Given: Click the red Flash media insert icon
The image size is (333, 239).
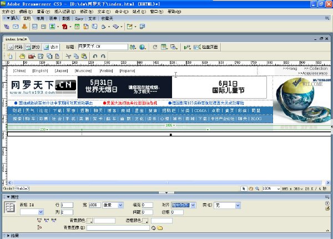Looking at the screenshot, I should (65, 27).
